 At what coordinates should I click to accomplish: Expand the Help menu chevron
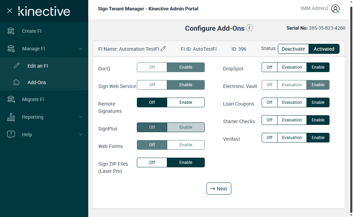pyautogui.click(x=81, y=135)
